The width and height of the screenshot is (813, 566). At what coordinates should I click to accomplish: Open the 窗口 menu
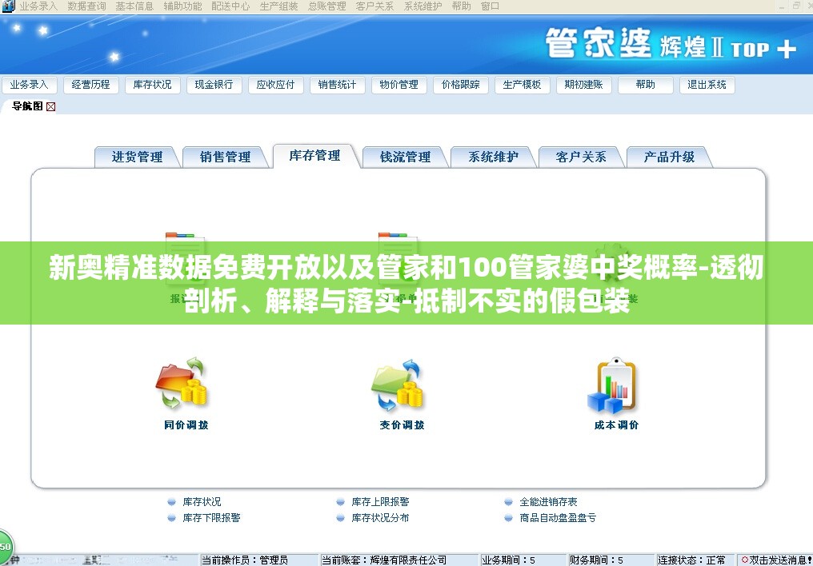490,6
